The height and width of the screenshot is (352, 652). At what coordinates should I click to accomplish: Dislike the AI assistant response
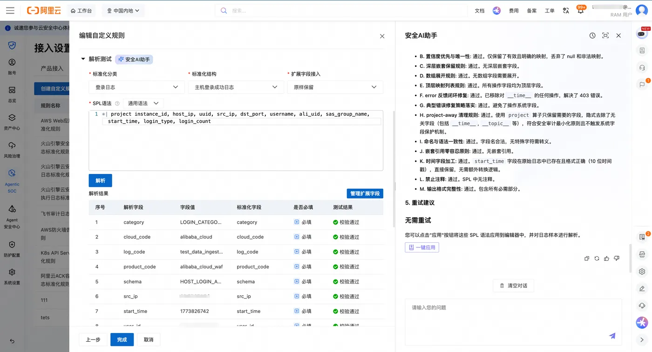click(617, 258)
